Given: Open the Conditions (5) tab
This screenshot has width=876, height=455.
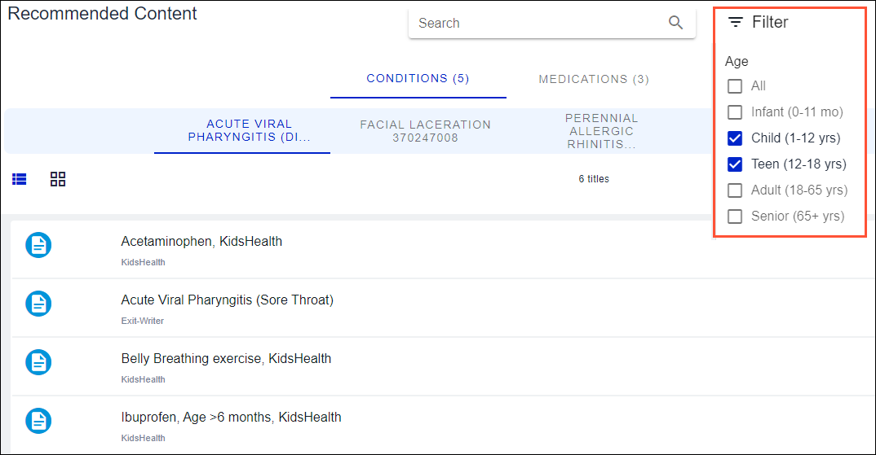Looking at the screenshot, I should tap(418, 79).
